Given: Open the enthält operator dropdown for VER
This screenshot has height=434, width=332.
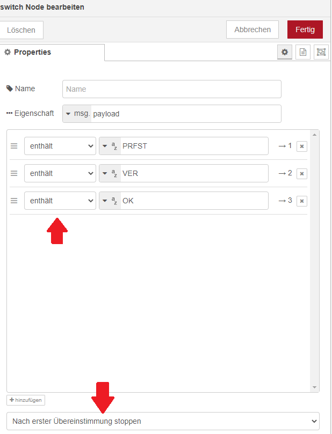Looking at the screenshot, I should 60,173.
